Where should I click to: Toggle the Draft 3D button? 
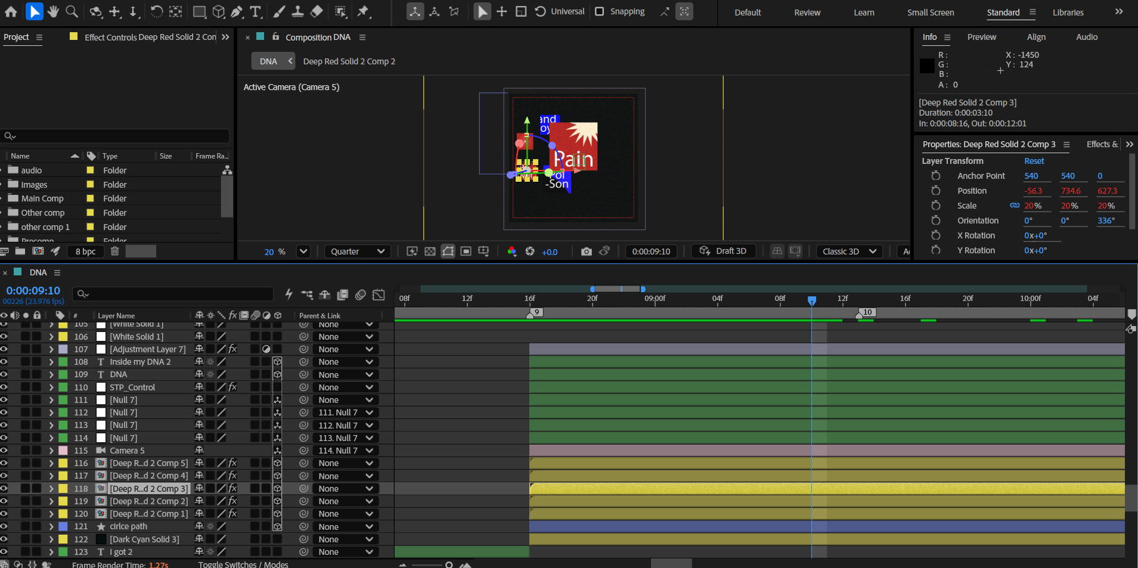pyautogui.click(x=723, y=251)
